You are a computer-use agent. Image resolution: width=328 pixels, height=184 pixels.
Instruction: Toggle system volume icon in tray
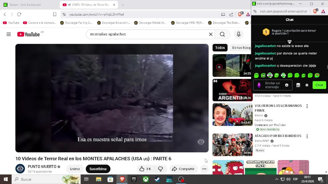pos(288,179)
